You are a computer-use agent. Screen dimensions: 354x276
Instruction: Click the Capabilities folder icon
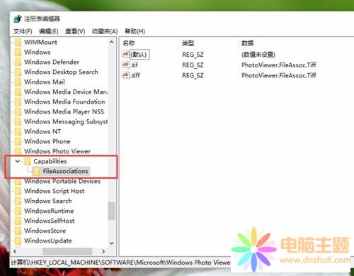[28, 161]
